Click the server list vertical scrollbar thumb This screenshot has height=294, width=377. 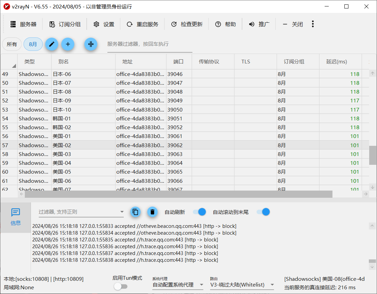(373, 155)
